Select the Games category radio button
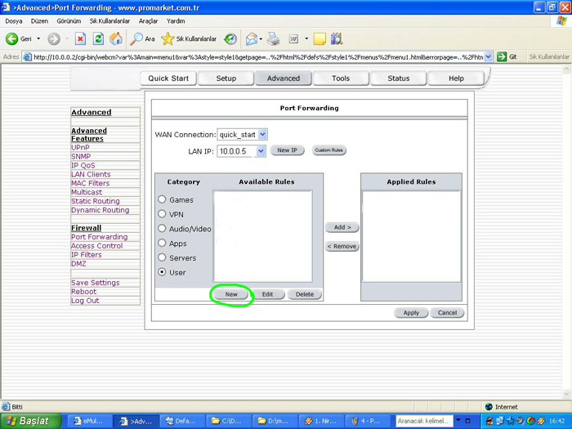Screen dimensions: 572x429 coord(162,199)
